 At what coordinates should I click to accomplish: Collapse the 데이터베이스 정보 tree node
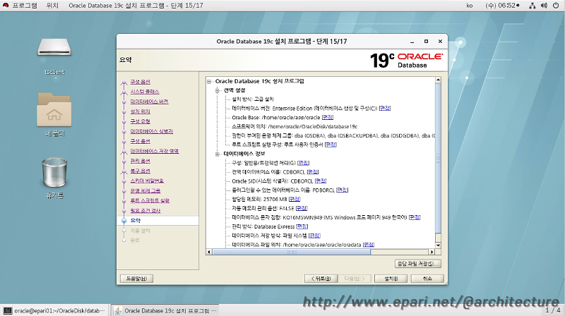218,154
